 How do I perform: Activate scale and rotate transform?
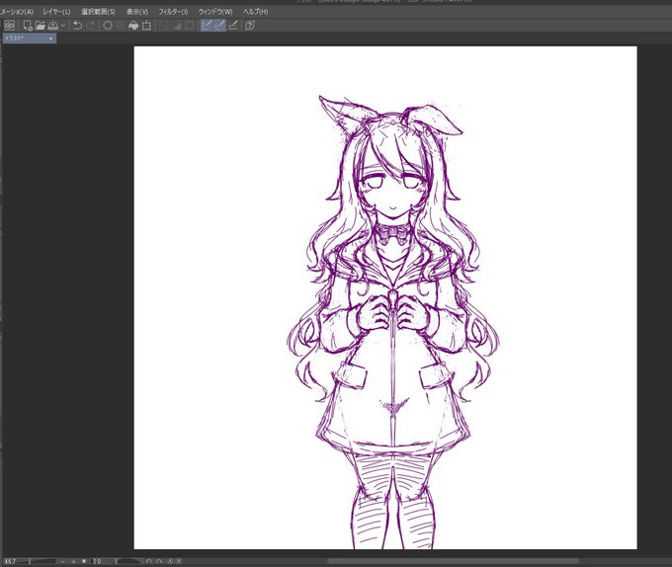point(146,26)
